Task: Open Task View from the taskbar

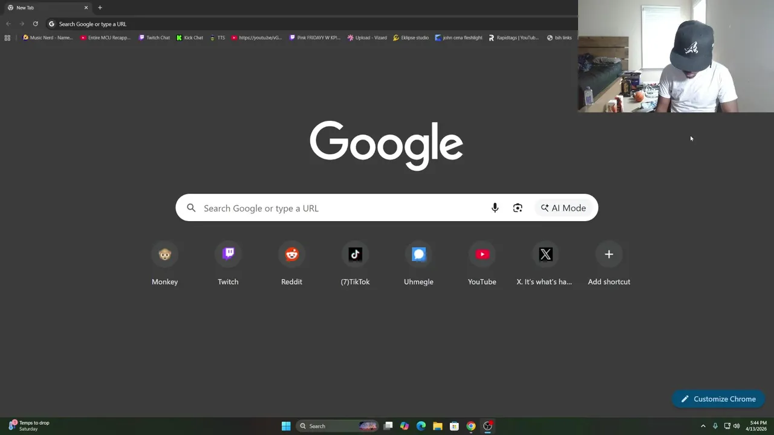Action: [x=388, y=426]
